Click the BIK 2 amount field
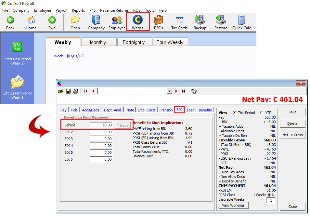 point(101,132)
